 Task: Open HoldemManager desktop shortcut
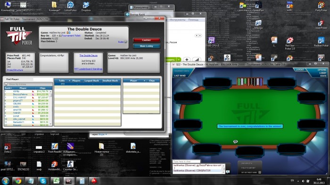click(55, 166)
